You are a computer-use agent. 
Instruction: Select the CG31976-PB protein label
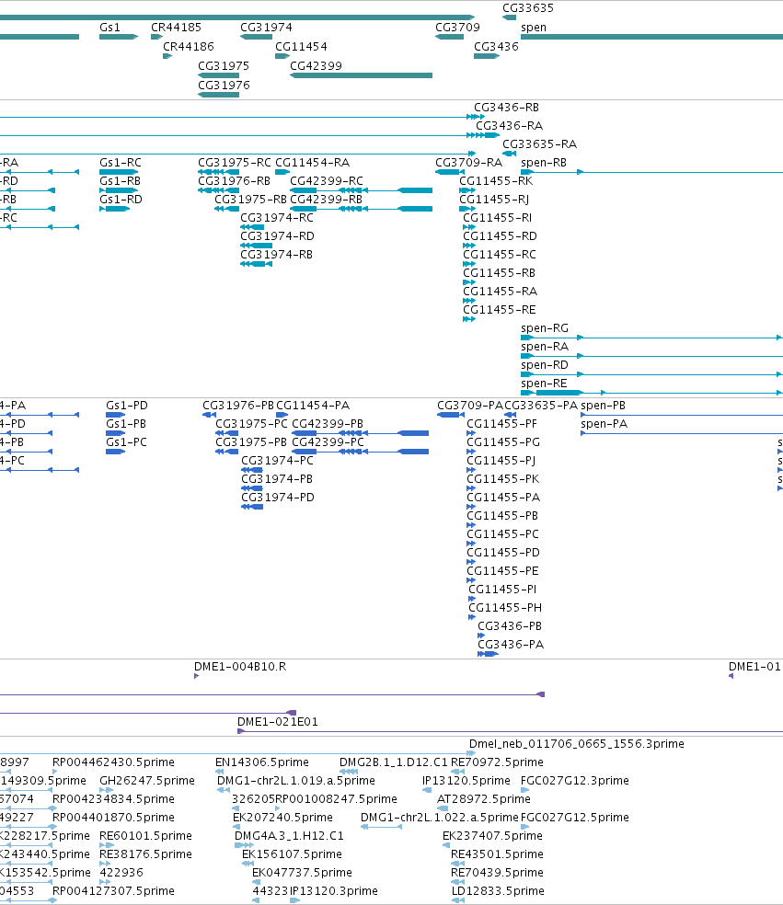click(x=238, y=406)
